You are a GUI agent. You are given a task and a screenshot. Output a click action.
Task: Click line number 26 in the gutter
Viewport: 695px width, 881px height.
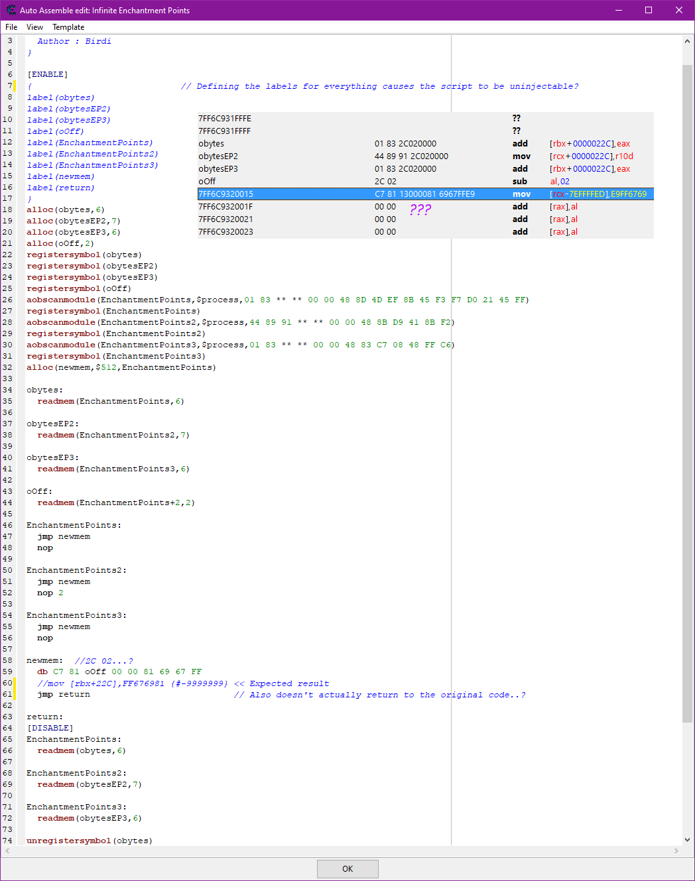click(x=7, y=300)
